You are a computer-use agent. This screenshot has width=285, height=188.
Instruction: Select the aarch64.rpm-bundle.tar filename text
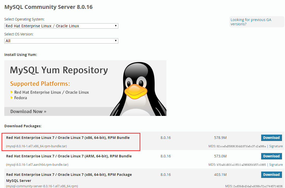37,165
